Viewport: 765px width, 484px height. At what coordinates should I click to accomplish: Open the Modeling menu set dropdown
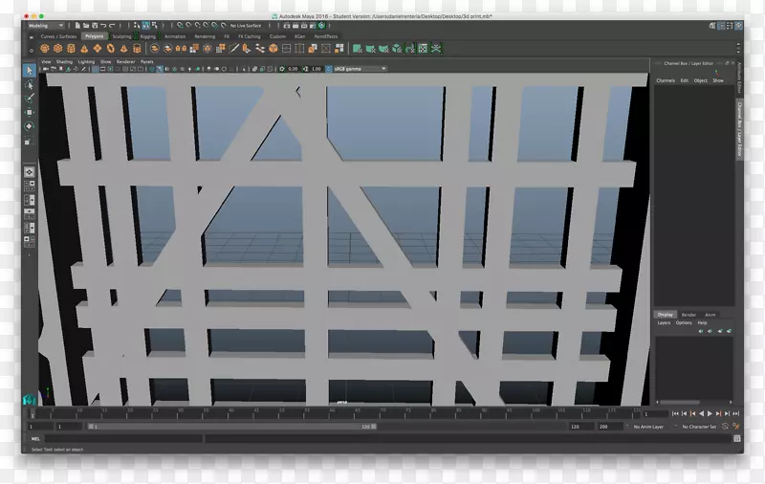pos(45,26)
